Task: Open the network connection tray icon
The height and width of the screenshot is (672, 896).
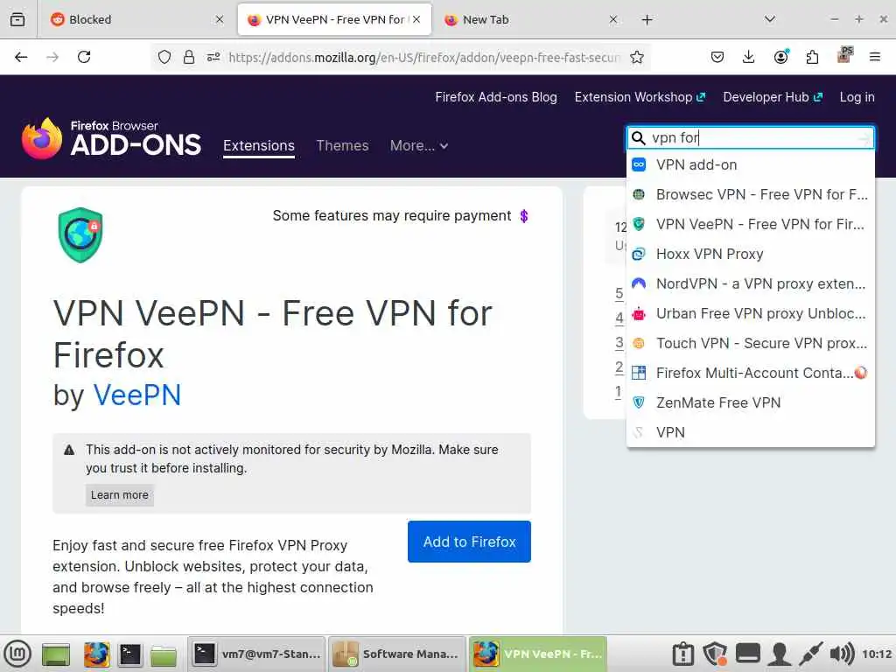Action: 810,654
